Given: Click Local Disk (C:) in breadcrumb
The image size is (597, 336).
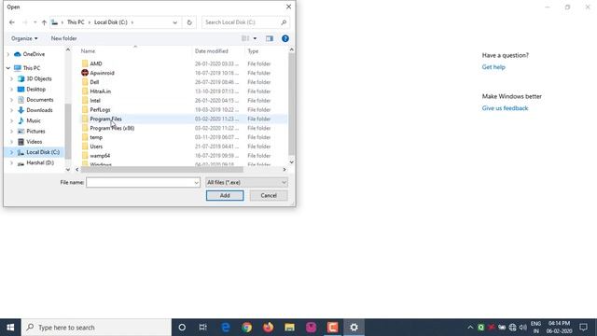Looking at the screenshot, I should click(111, 22).
